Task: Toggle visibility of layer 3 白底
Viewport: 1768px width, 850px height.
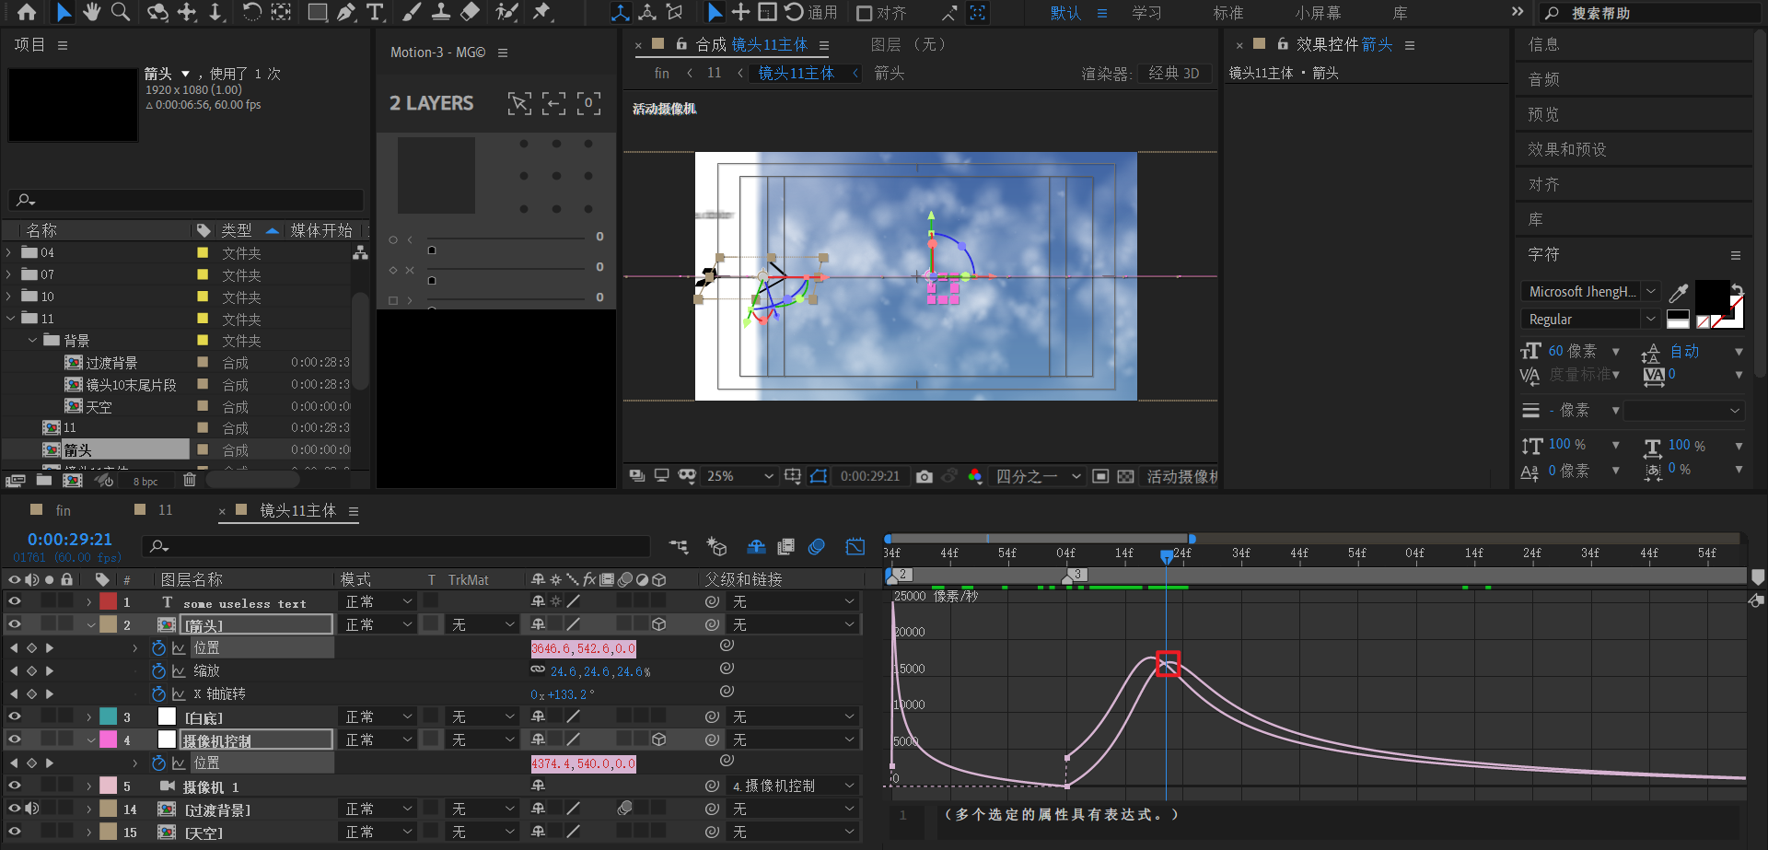Action: click(15, 716)
